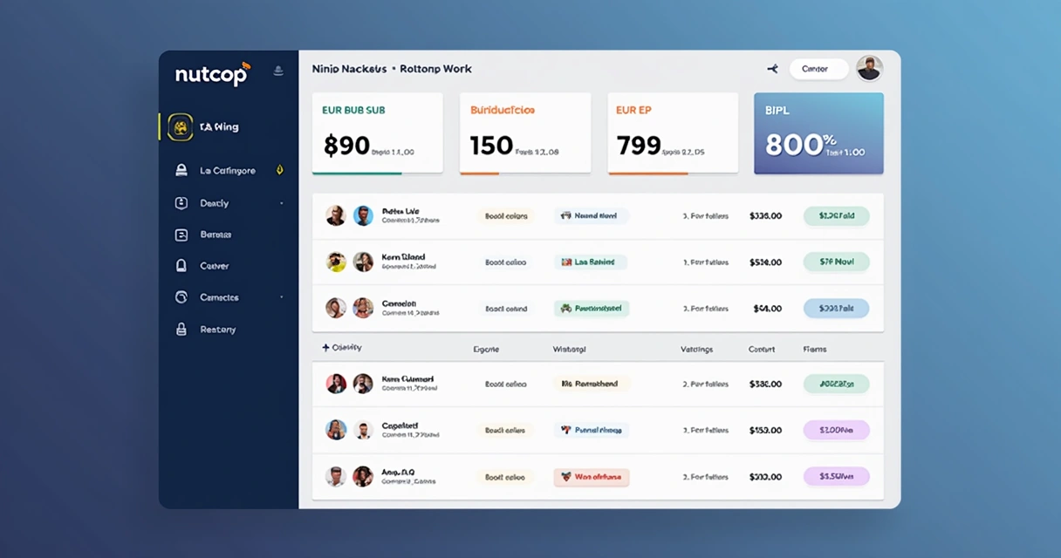Open the BIPL 800% gradient card
Screen dimensions: 1061x558
[818, 133]
